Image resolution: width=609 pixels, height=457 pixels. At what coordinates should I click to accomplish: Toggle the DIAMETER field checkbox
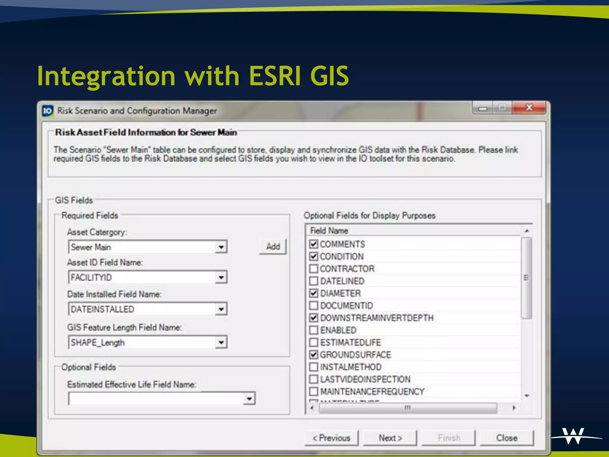click(x=313, y=293)
